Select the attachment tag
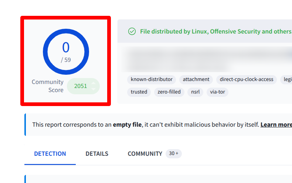The image size is (292, 183). (196, 80)
